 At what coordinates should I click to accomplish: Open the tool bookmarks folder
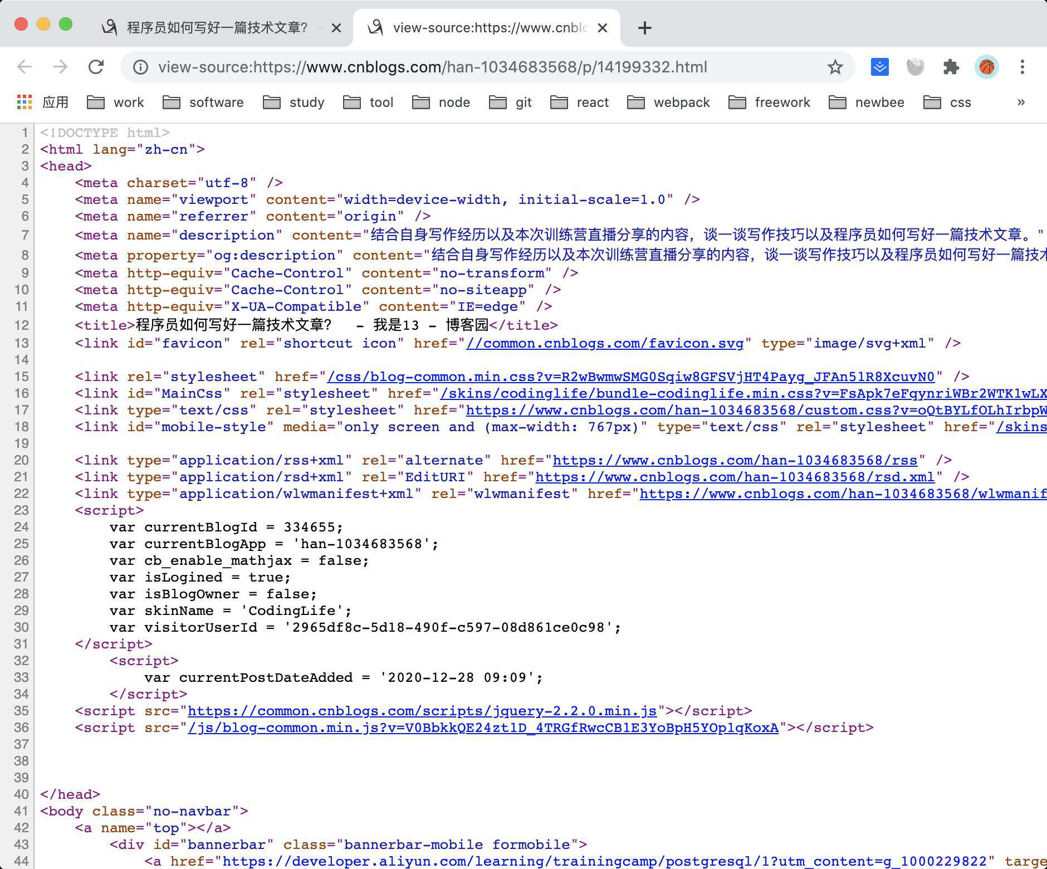click(x=369, y=102)
